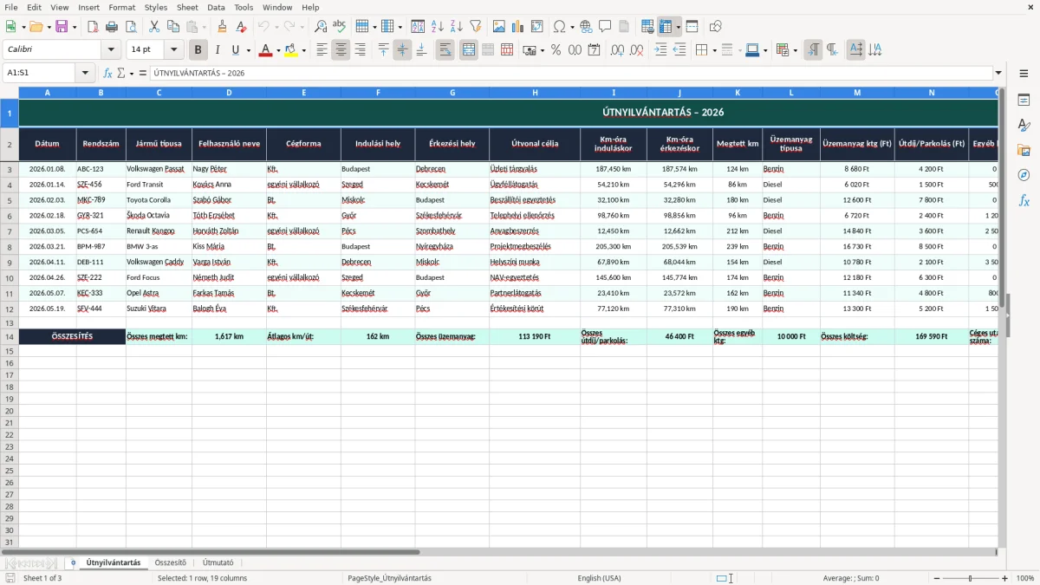Click the Select Function sigma button
The image size is (1040, 585).
(x=121, y=73)
